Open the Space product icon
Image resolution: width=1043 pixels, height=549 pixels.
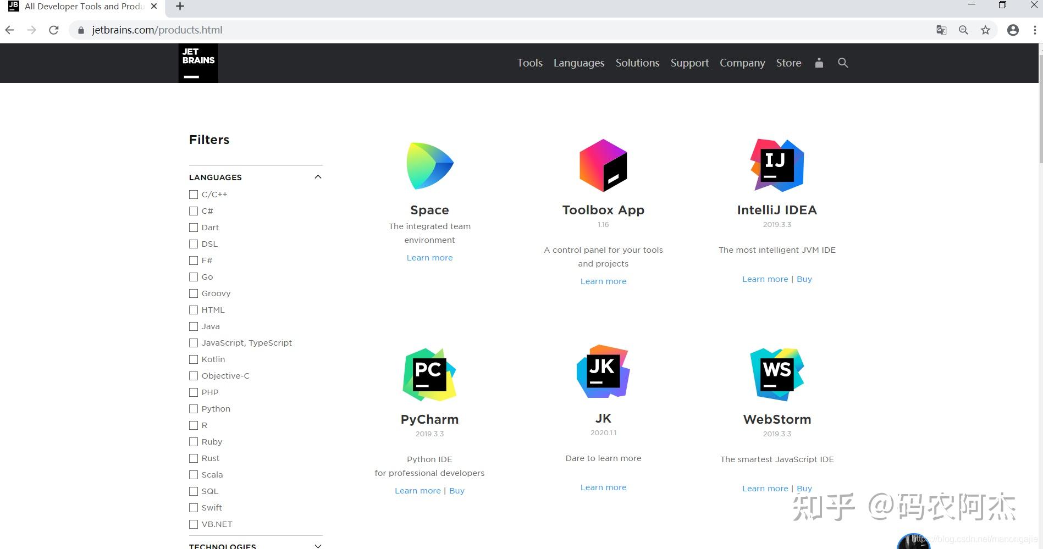point(430,166)
